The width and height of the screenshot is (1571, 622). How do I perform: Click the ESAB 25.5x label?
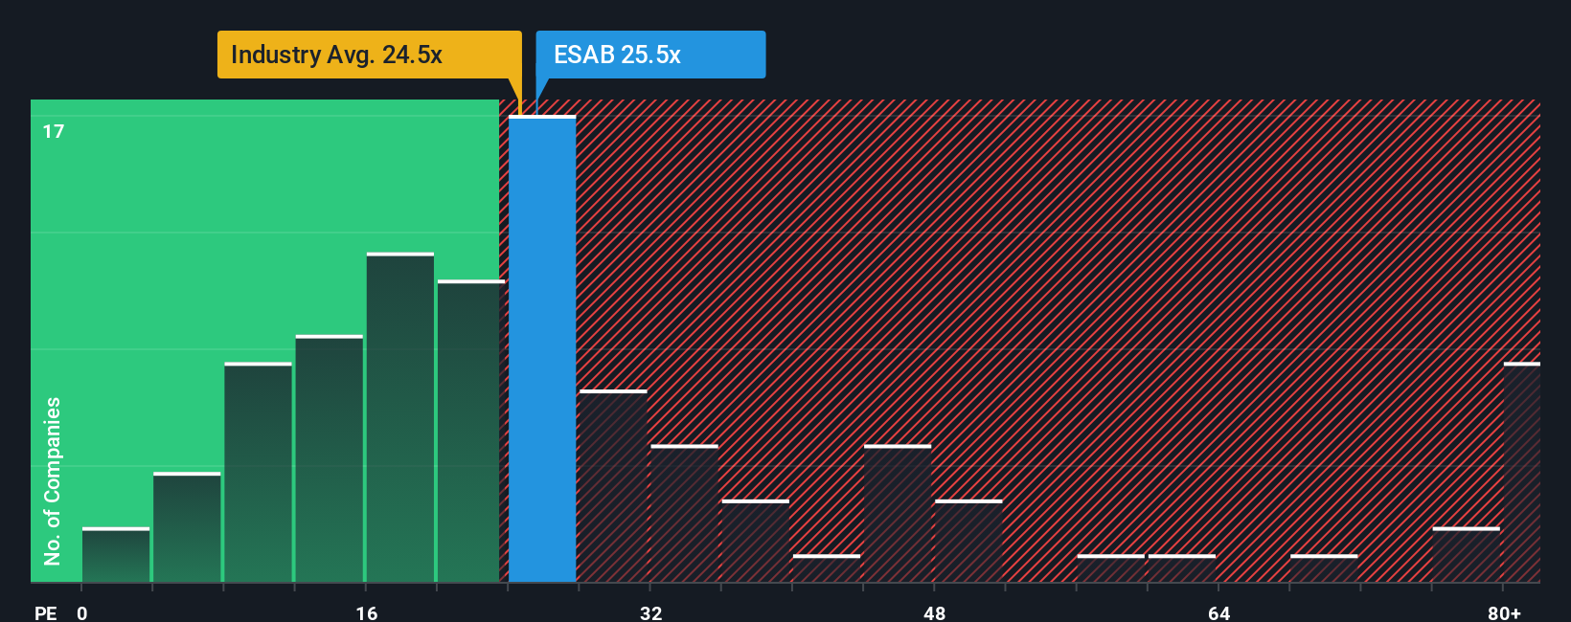pyautogui.click(x=650, y=55)
